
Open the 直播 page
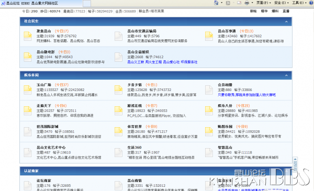286,11
